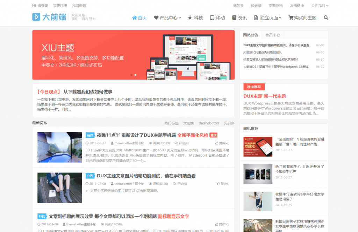This screenshot has width=358, height=232.
Task: Open 韩国日系袜子 recommended post
Action: 300,226
